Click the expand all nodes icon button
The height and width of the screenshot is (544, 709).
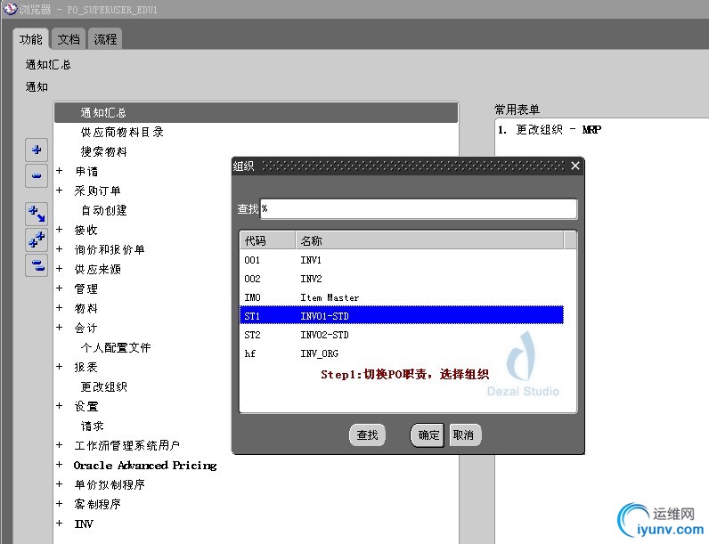point(37,240)
